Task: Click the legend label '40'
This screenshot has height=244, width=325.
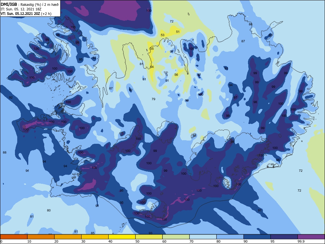Action: pos(110,241)
